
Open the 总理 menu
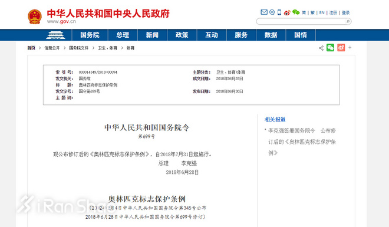click(x=123, y=35)
